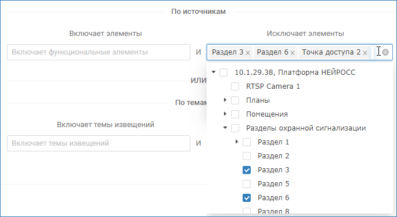Select the Помещения tree item label

coord(267,114)
